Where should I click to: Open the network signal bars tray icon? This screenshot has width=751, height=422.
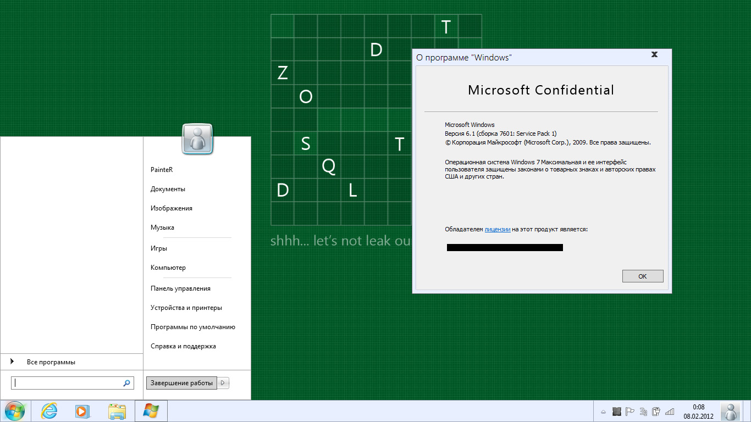(670, 411)
